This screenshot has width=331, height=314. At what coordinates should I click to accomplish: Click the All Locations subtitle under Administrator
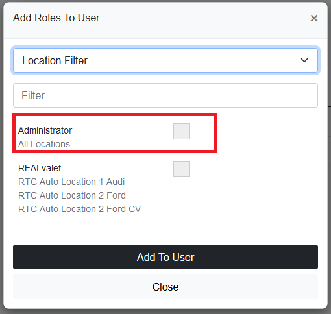[44, 144]
